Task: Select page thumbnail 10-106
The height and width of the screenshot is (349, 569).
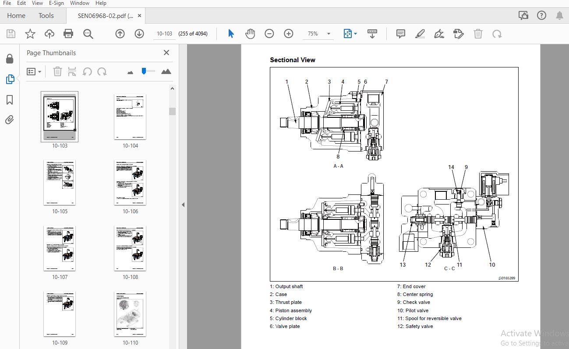Action: point(130,182)
